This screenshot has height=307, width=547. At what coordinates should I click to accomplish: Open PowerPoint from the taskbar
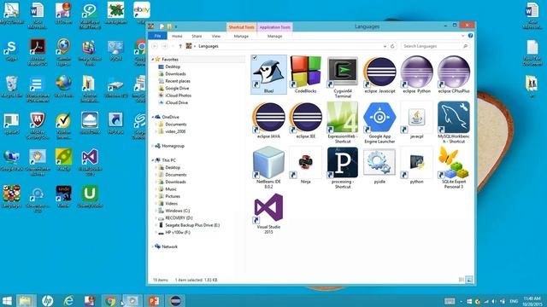click(x=154, y=301)
